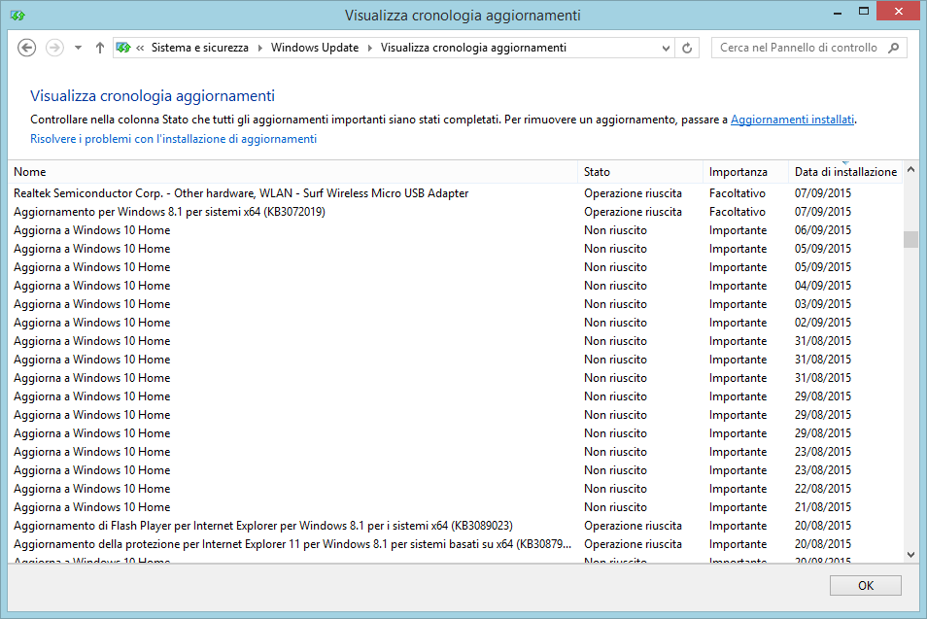Image resolution: width=927 pixels, height=619 pixels.
Task: Select the Realtek Semiconductor Corp. update row
Action: (455, 193)
